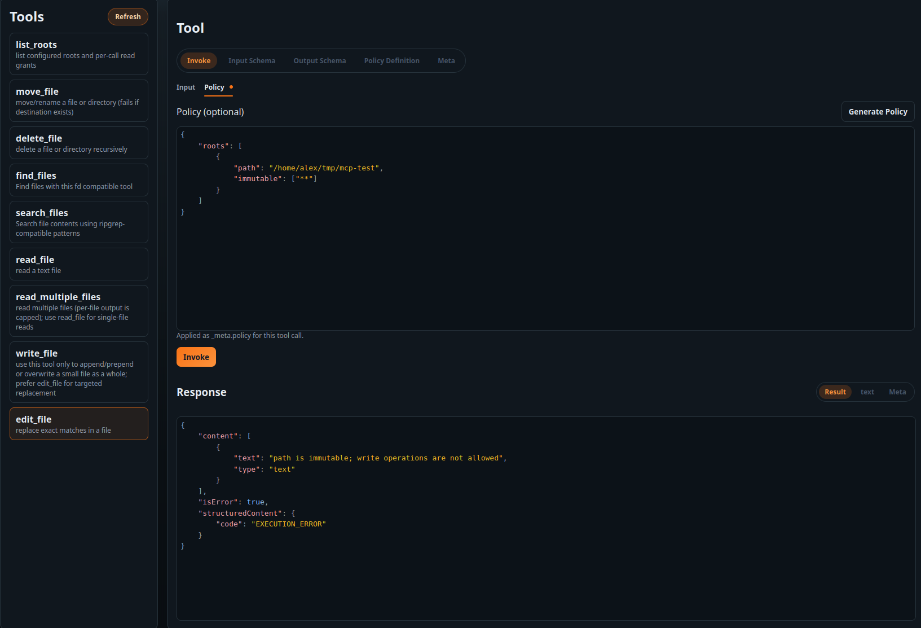Screen dimensions: 921x628
Task: Switch to the Invoke tab
Action: coord(198,60)
